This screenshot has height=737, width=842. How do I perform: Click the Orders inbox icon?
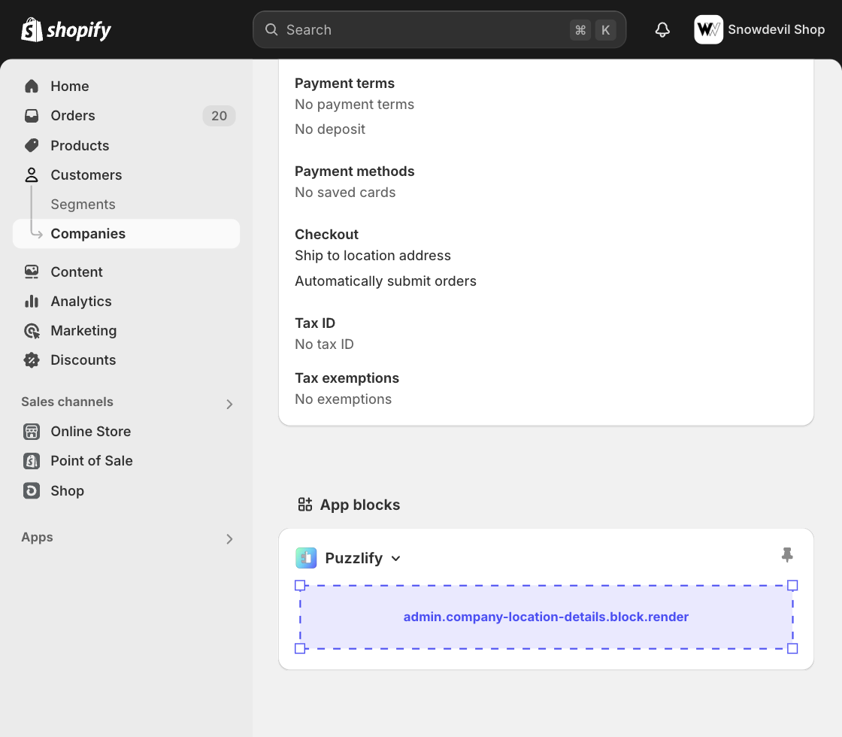tap(32, 116)
